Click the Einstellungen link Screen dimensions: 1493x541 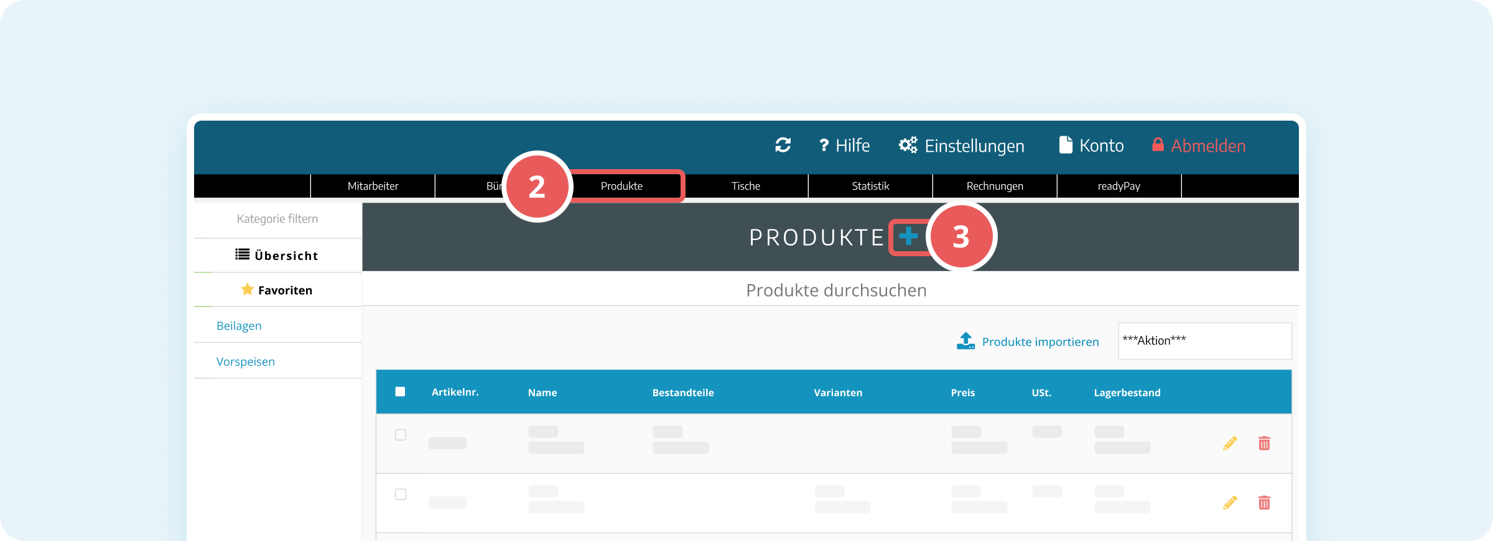[974, 146]
